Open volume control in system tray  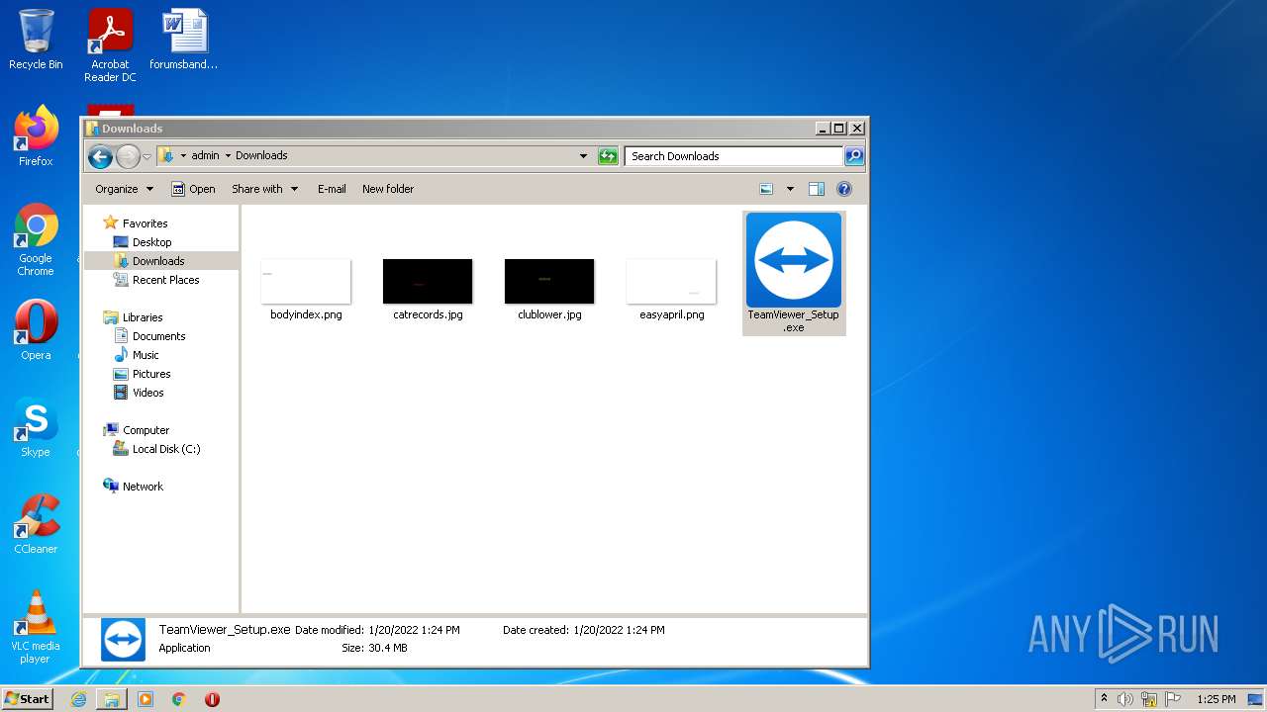click(x=1125, y=699)
